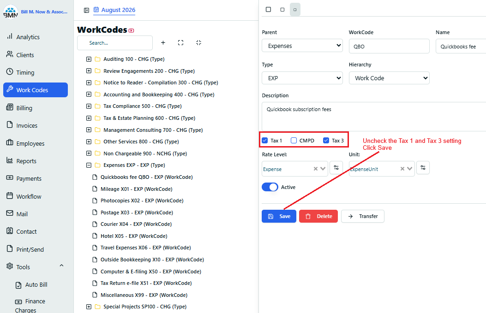Open the Parent dropdown

tap(302, 46)
